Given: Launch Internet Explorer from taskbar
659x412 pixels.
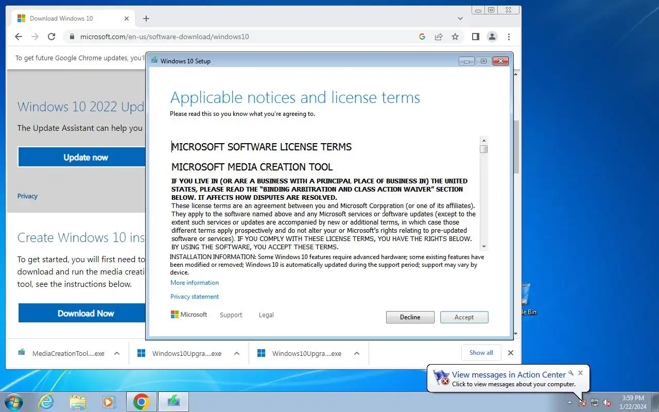Looking at the screenshot, I should point(46,402).
